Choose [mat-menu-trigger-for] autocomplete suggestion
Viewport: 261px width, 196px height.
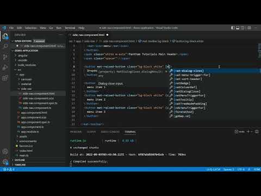pyautogui.click(x=192, y=75)
